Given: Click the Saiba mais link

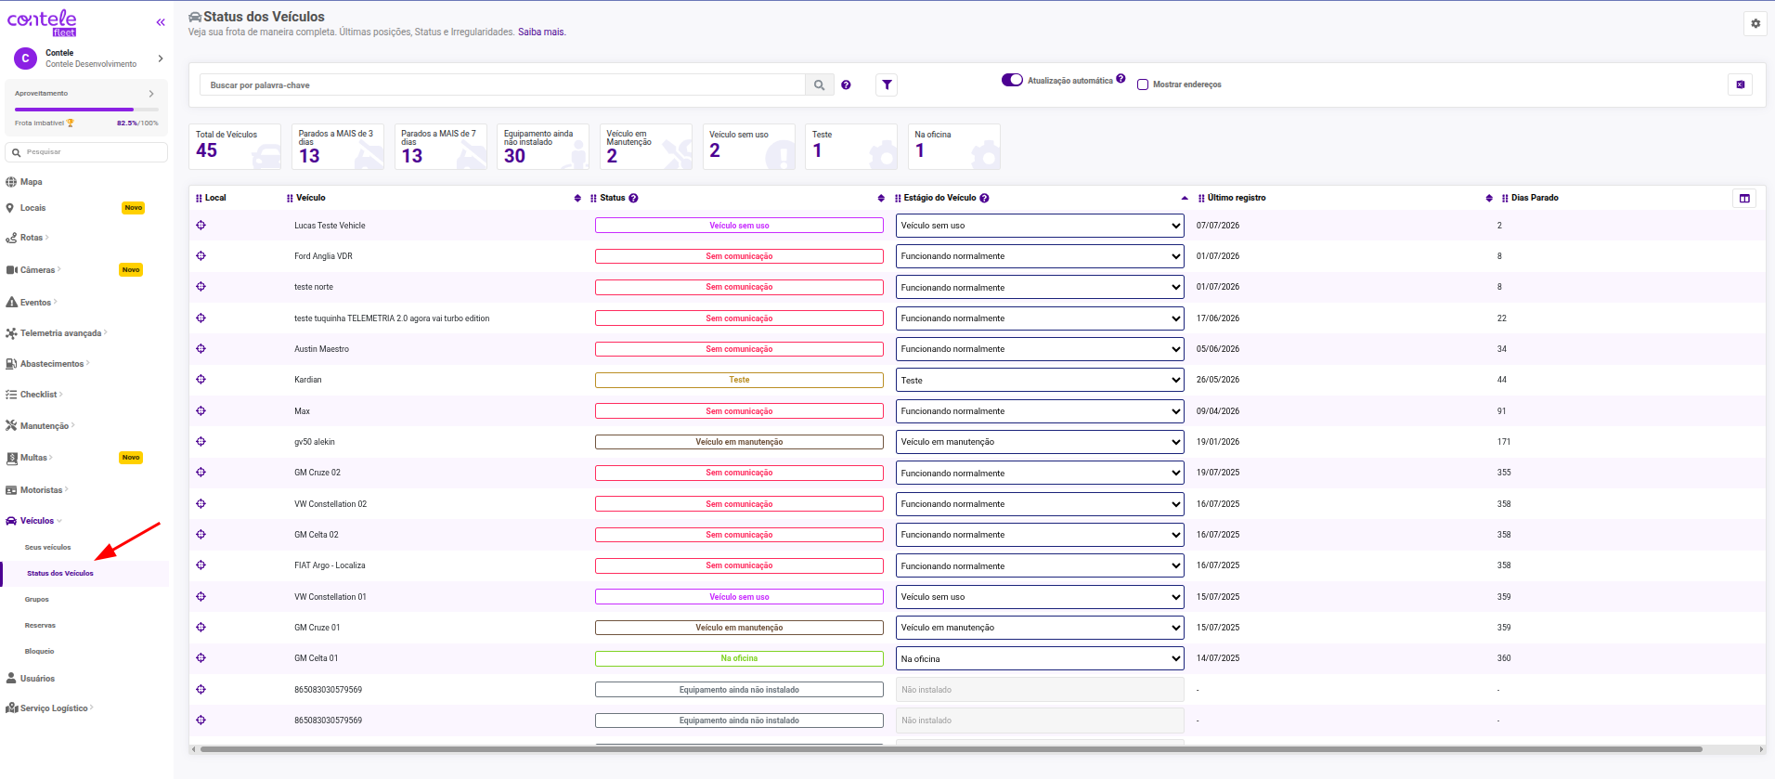Looking at the screenshot, I should click(541, 32).
